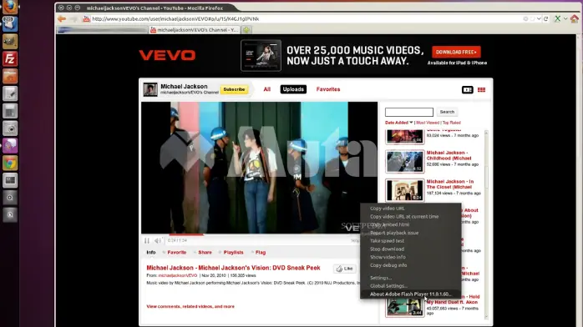The image size is (583, 327).
Task: Open Hold My Hand Duet video thumbnail
Action: click(404, 307)
